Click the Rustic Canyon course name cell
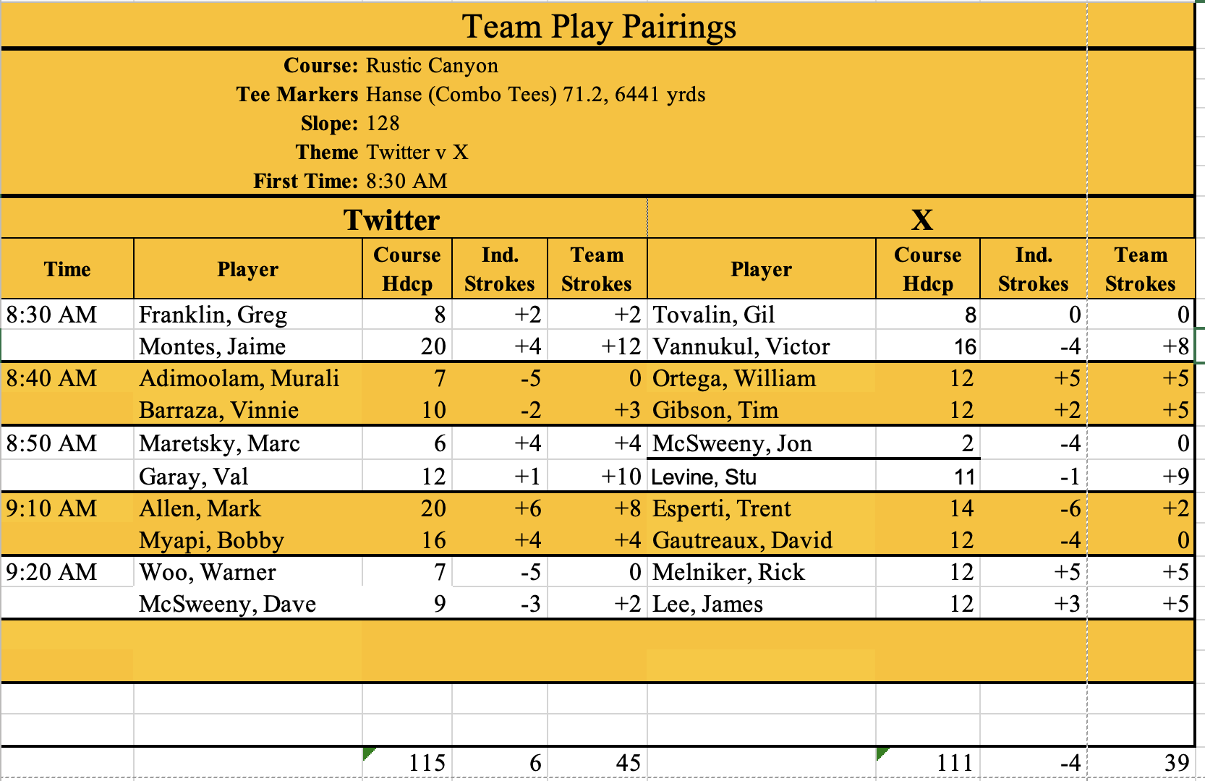Image resolution: width=1205 pixels, height=781 pixels. pos(432,66)
